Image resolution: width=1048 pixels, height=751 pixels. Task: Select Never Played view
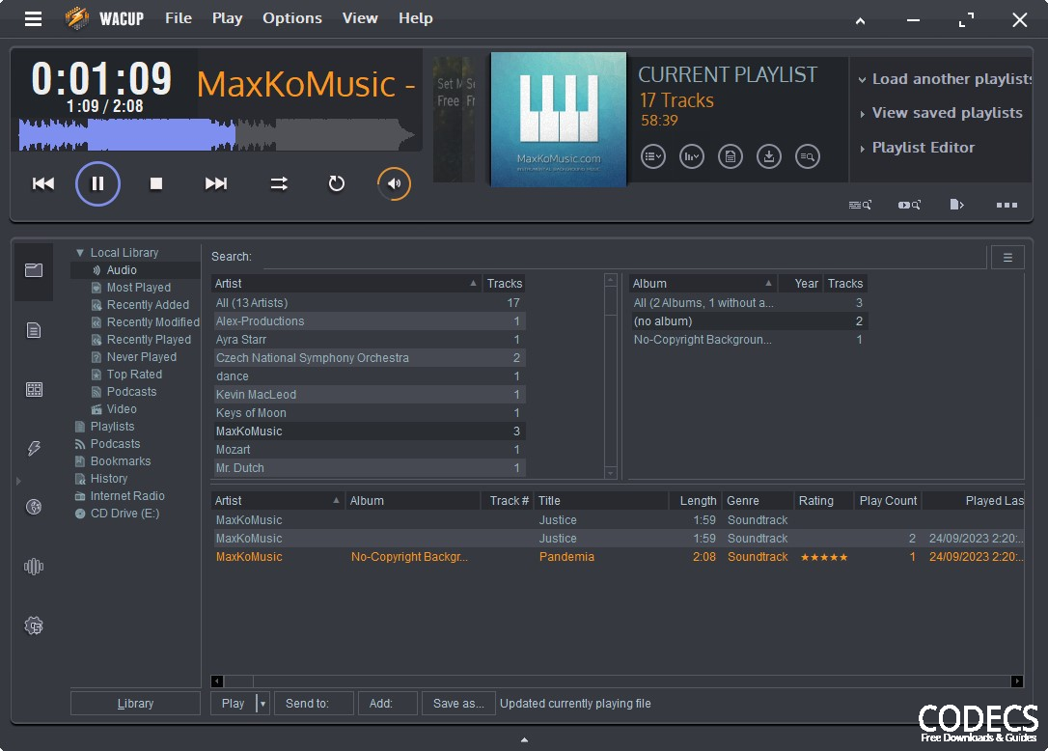click(x=142, y=357)
